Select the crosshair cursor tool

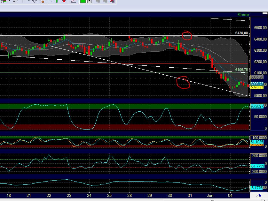(x=35, y=1)
